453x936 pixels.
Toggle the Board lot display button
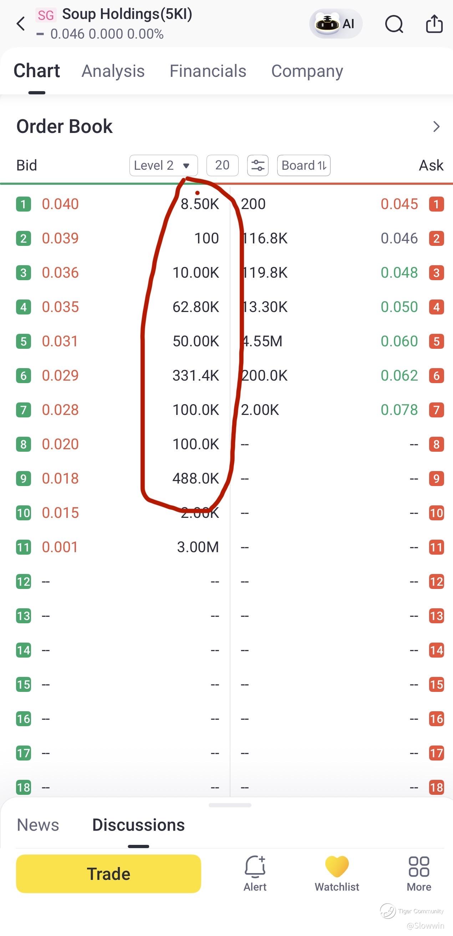point(304,165)
